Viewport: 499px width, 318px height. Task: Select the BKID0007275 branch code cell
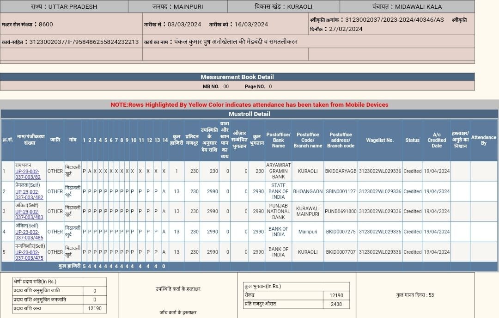(x=341, y=232)
